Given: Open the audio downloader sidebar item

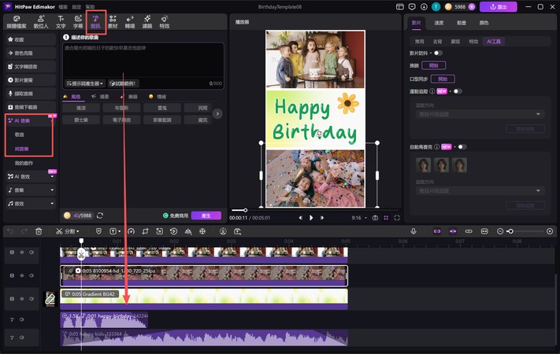Looking at the screenshot, I should 31,107.
